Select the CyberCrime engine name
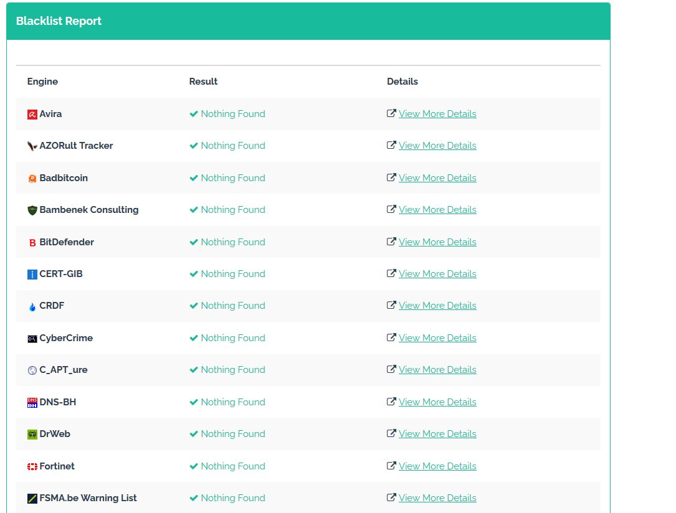This screenshot has width=676, height=513. pos(66,338)
